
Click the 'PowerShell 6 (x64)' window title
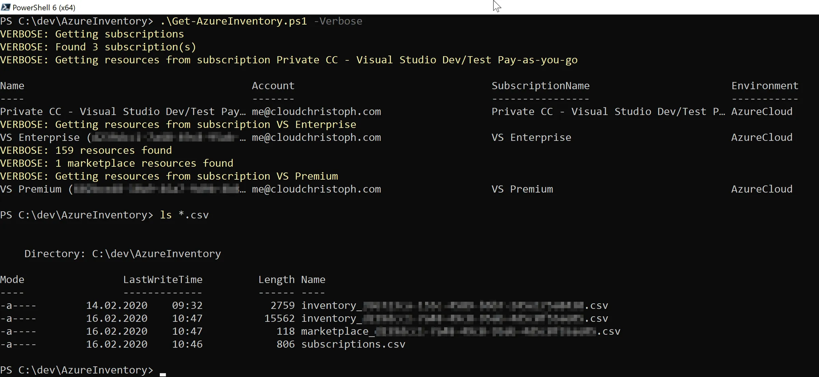(44, 7)
